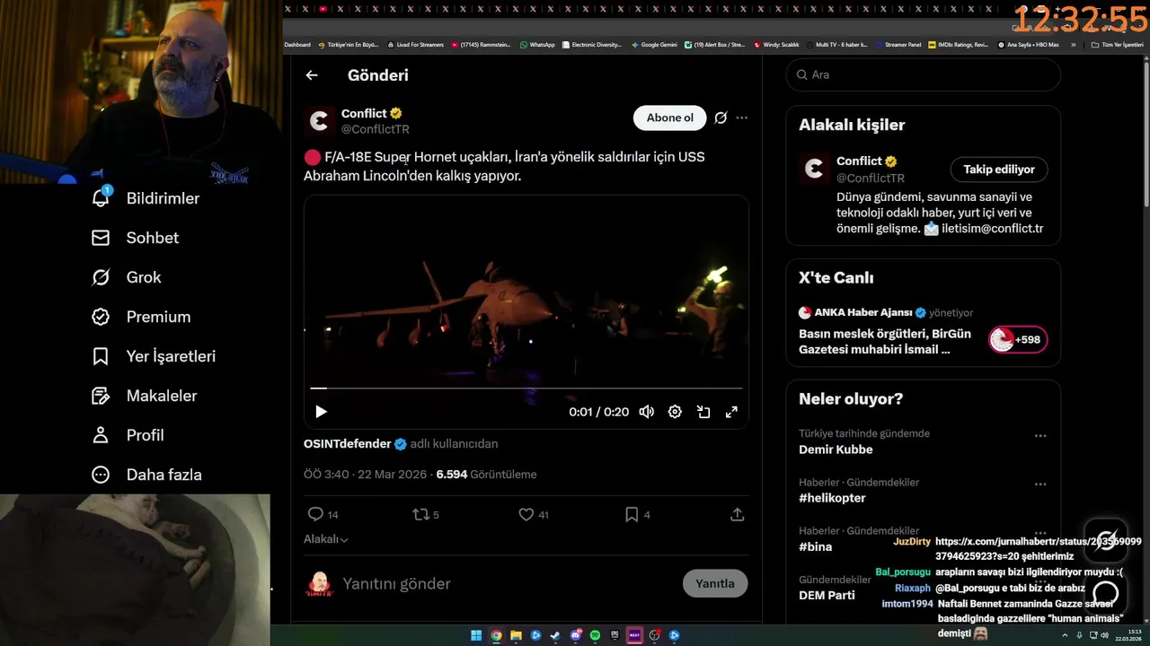Open the WhatsApp bookmark
This screenshot has height=646, width=1150.
point(537,45)
